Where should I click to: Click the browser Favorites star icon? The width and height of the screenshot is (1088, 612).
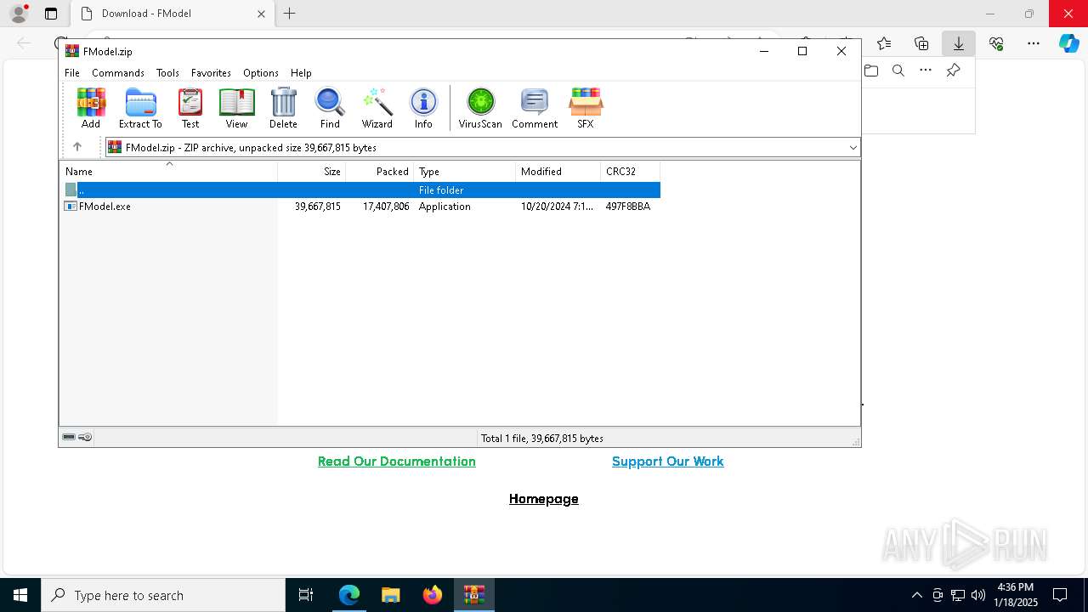tap(884, 43)
